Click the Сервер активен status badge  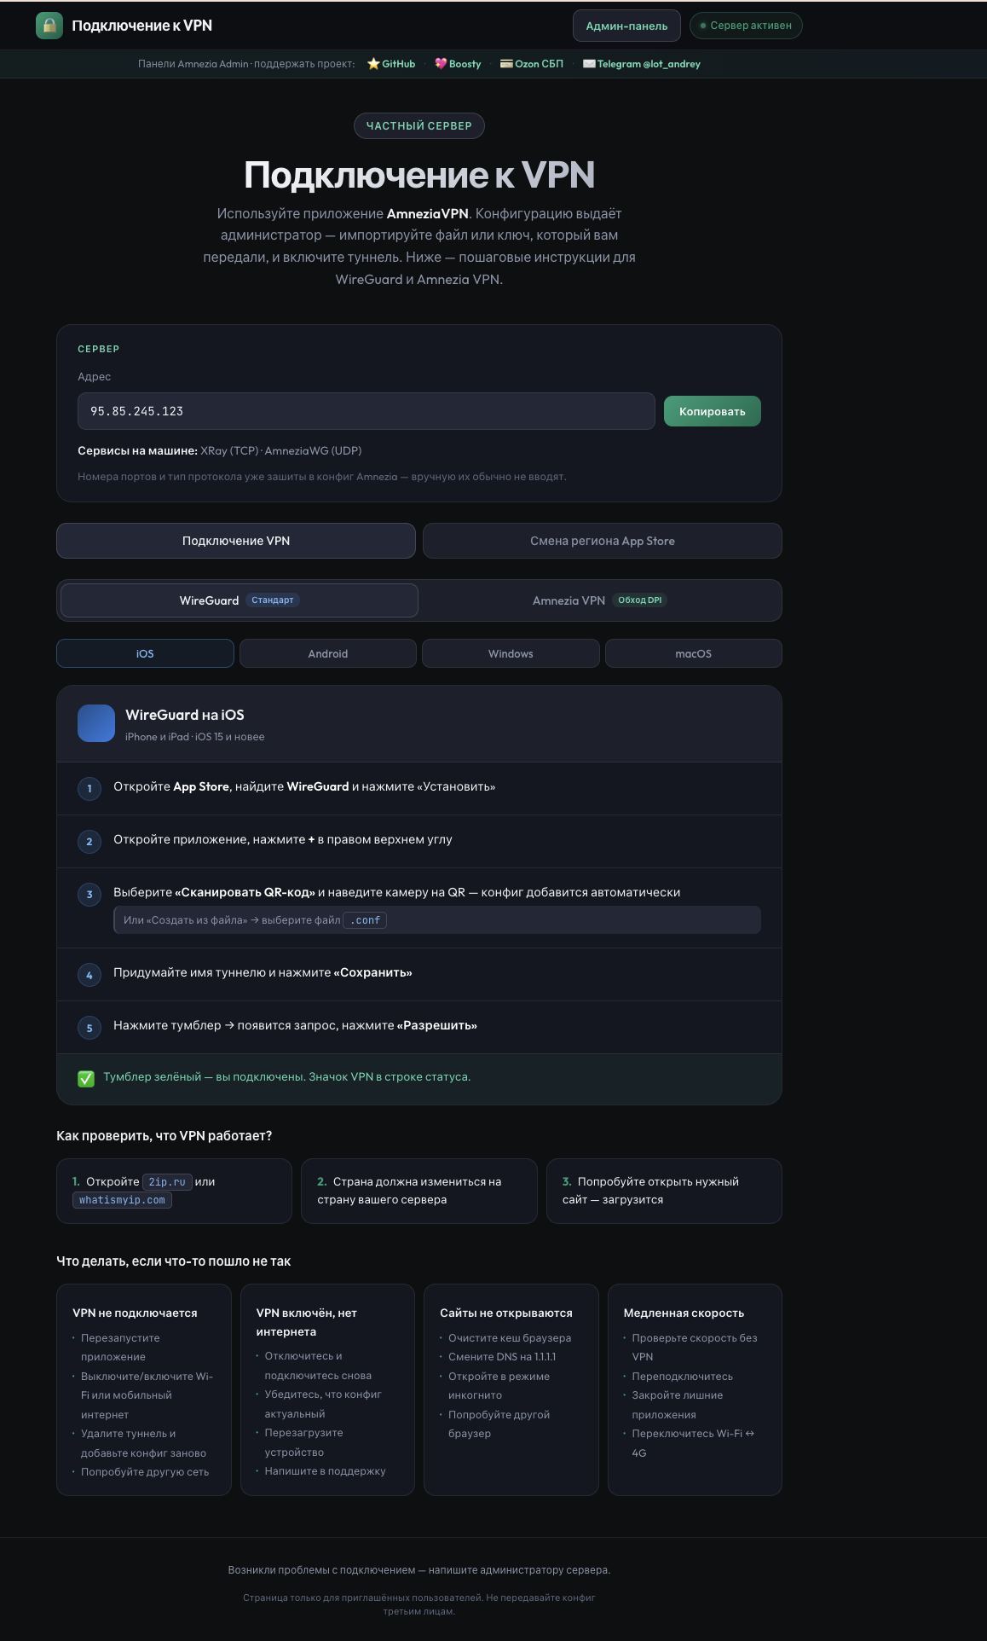pyautogui.click(x=746, y=26)
